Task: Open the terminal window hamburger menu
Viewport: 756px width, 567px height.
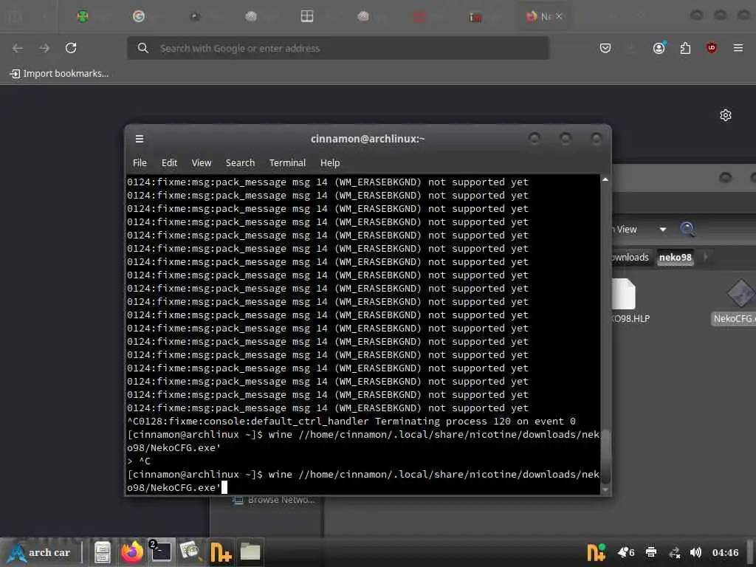Action: pyautogui.click(x=140, y=139)
